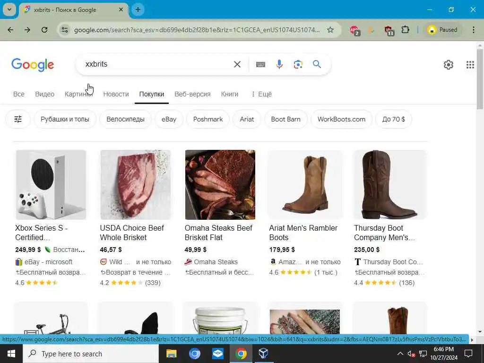Search by image with Google Lens
484x363 pixels.
[298, 64]
